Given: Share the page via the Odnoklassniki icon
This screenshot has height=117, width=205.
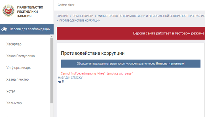Looking at the screenshot, I should pyautogui.click(x=63, y=82).
